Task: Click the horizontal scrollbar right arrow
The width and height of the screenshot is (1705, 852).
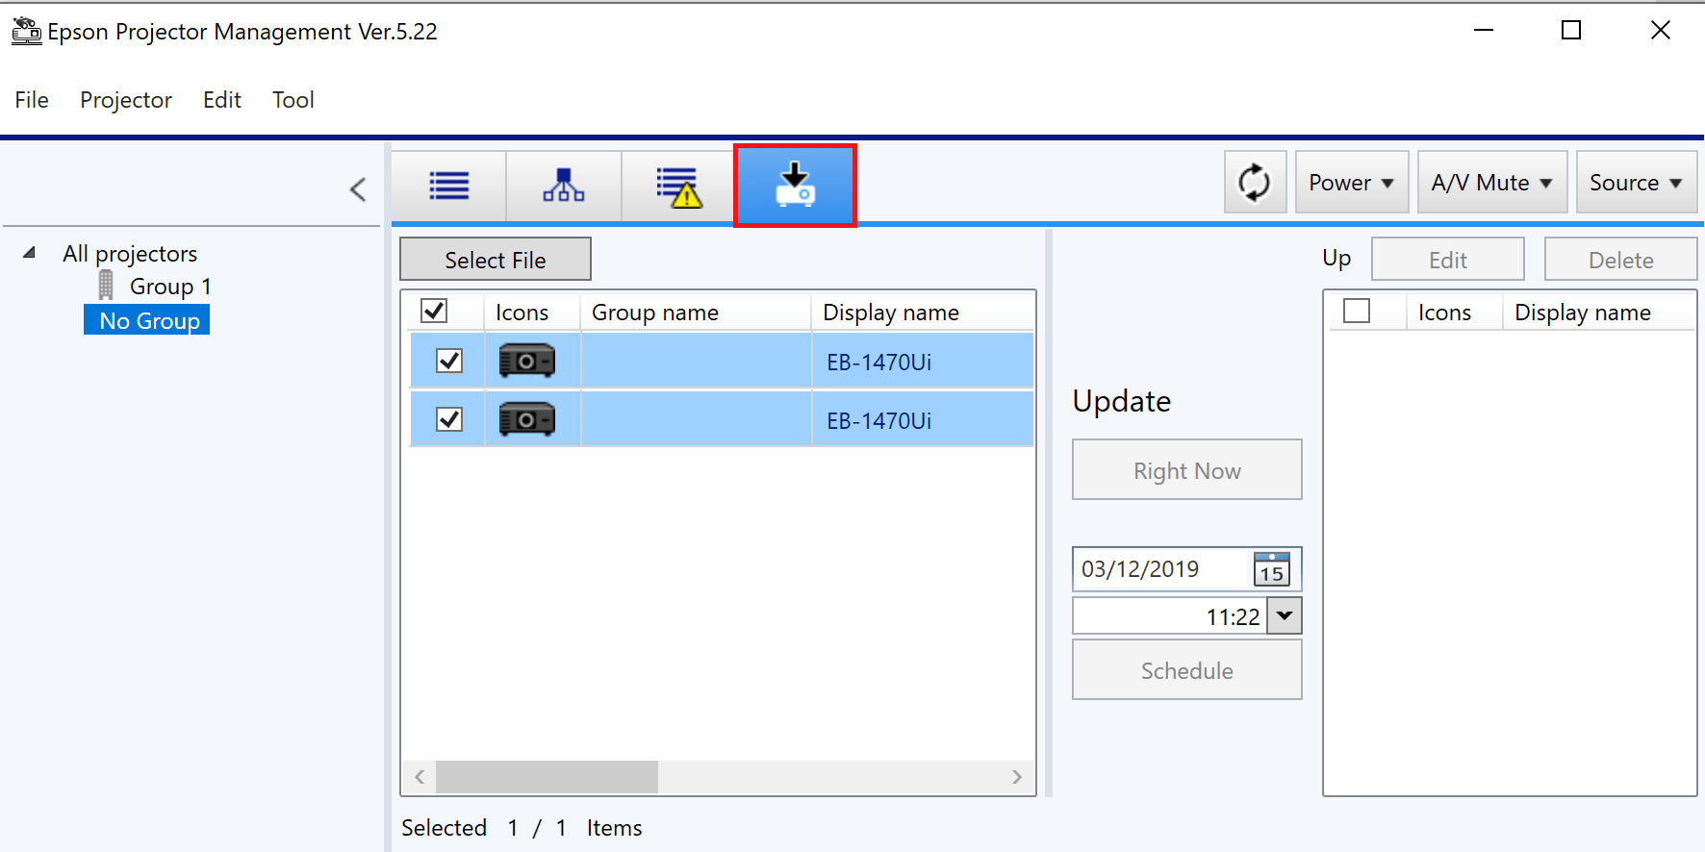Action: tap(1017, 777)
